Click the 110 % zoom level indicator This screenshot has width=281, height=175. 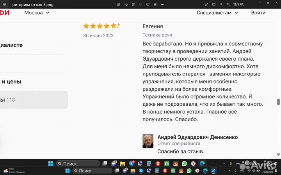[238, 5]
